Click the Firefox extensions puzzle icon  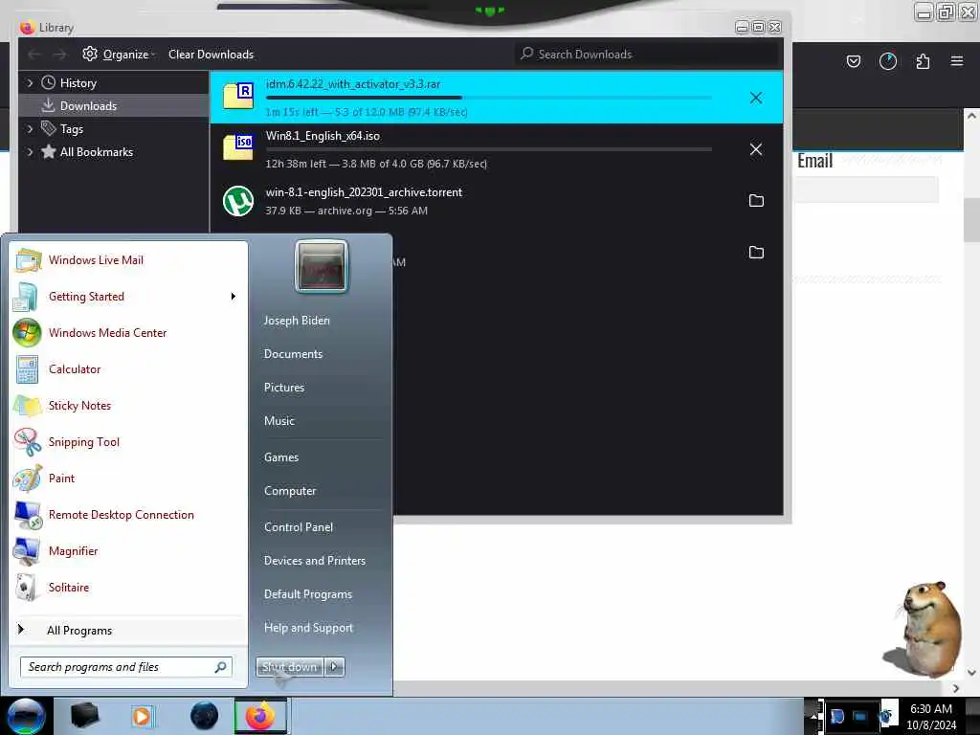(923, 61)
